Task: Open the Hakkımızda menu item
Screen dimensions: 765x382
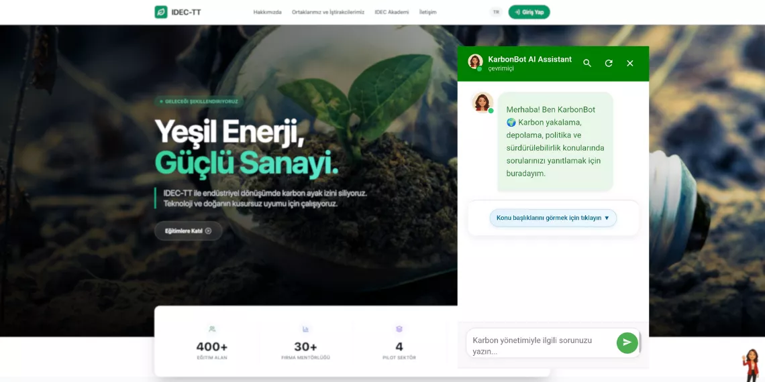Action: [x=267, y=12]
